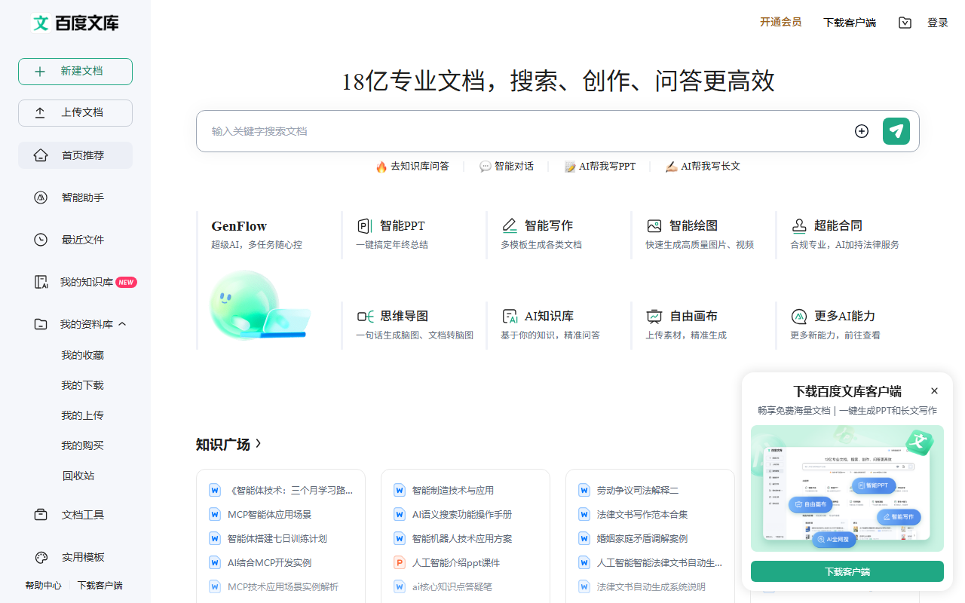Click the AI知识库 card icon

(x=510, y=317)
